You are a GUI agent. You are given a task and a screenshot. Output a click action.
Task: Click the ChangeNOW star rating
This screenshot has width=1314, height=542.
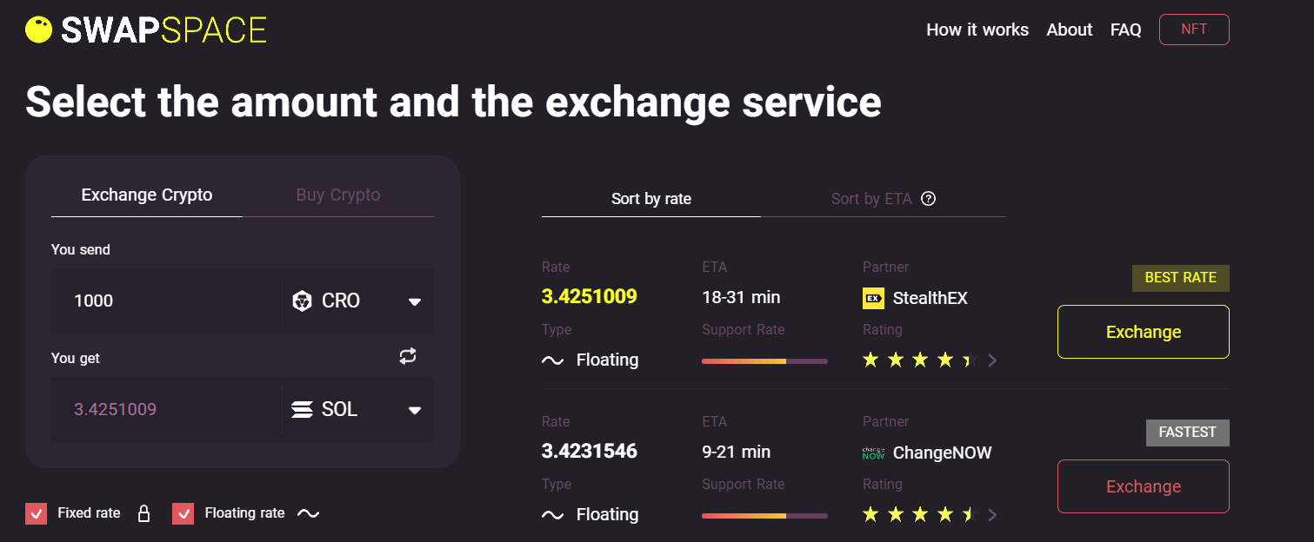click(920, 514)
